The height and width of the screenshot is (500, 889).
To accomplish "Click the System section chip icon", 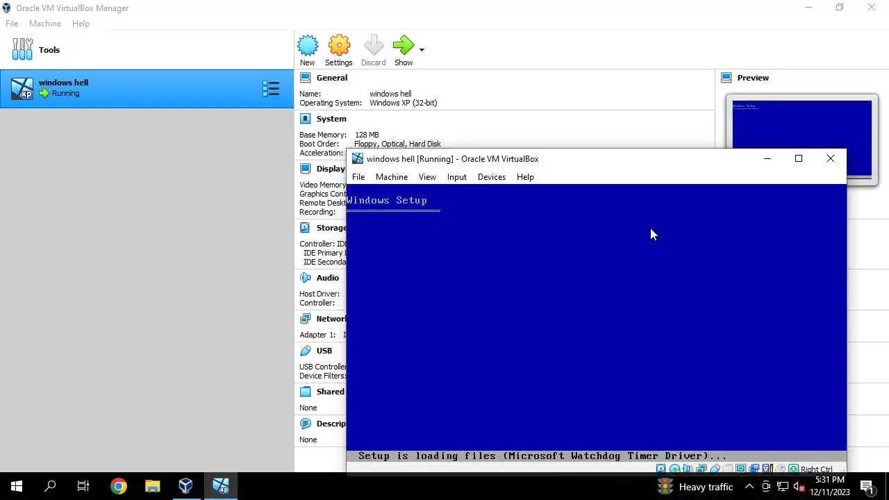I will coord(306,119).
